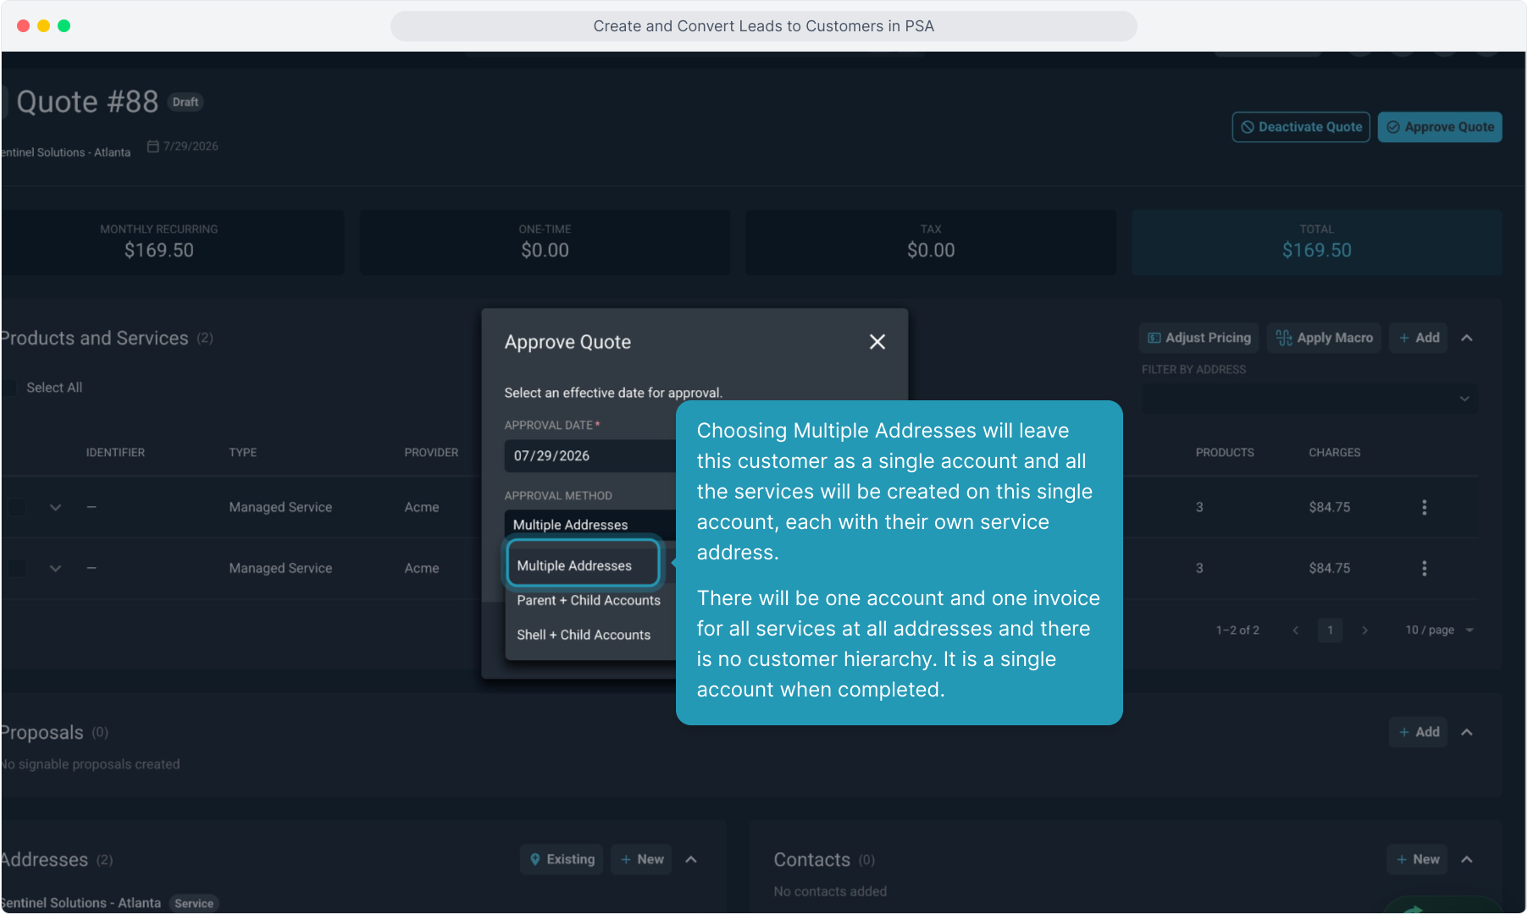Click the IDENTIFIER column header

(x=115, y=453)
